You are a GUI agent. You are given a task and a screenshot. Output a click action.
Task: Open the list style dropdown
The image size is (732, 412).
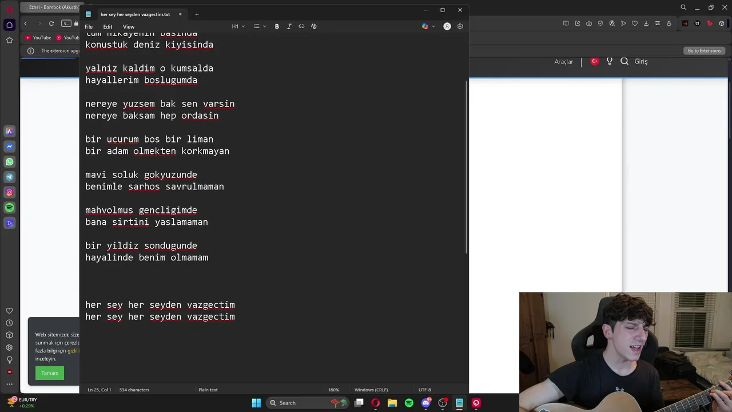click(x=260, y=26)
